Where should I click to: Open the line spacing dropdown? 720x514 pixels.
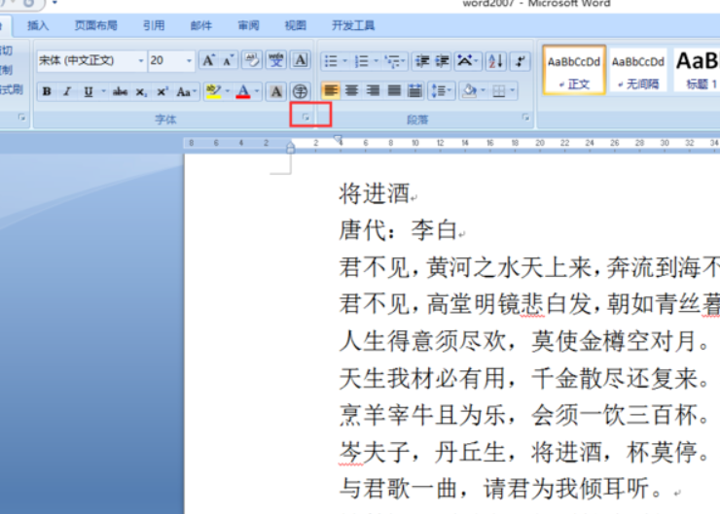pyautogui.click(x=442, y=90)
